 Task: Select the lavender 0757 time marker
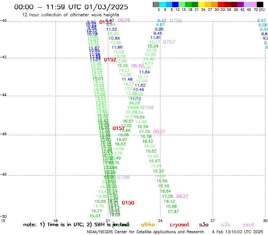(169, 42)
